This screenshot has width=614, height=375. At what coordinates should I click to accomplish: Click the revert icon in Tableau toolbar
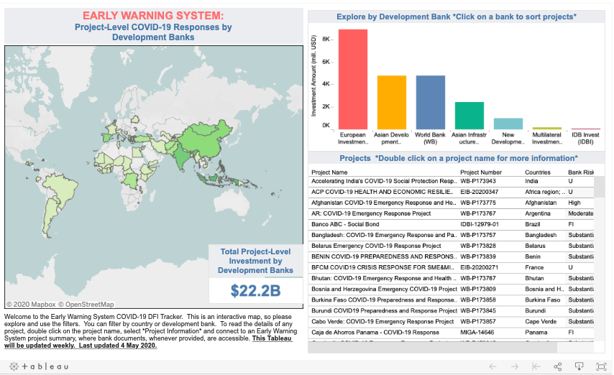[x=536, y=366]
